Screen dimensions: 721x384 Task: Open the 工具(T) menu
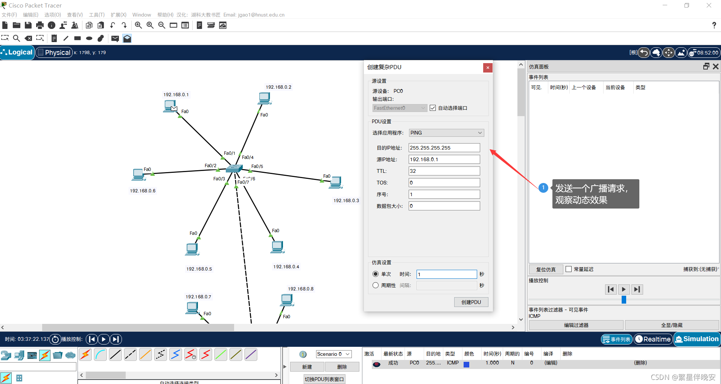[97, 15]
